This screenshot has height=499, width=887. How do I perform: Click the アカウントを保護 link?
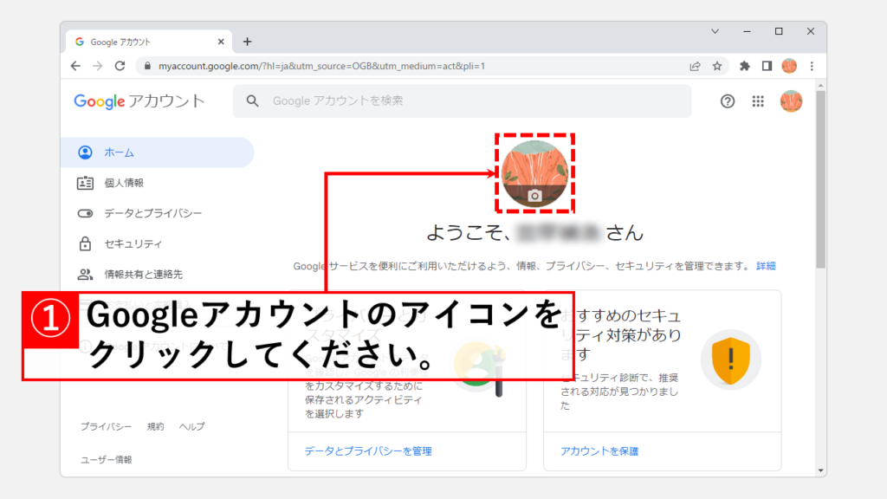(599, 451)
